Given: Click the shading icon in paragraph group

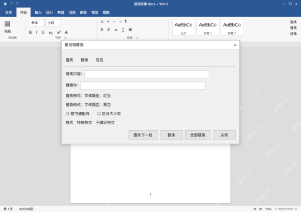Looking at the screenshot, I should coord(130,29).
